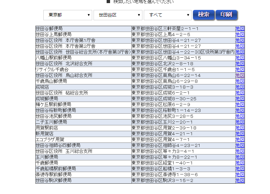Click map link for 千歳郵便局
Screen dimensions: 270x194
240,163
